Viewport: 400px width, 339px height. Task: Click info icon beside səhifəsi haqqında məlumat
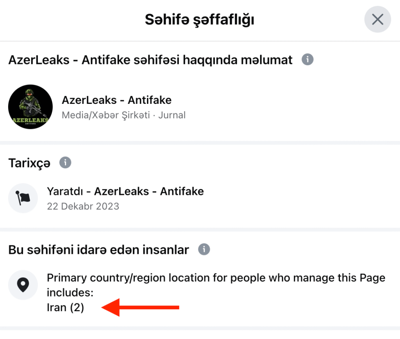point(307,60)
